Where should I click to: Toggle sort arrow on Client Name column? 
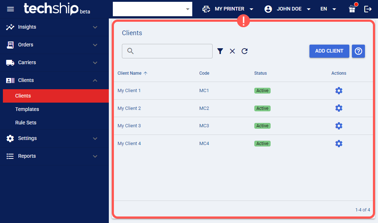[x=145, y=73]
